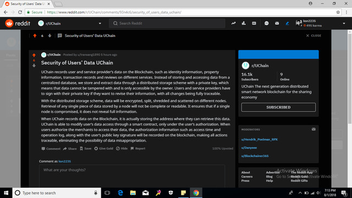352x198 pixels.
Task: Click the browser address bar URL
Action: pos(114,12)
